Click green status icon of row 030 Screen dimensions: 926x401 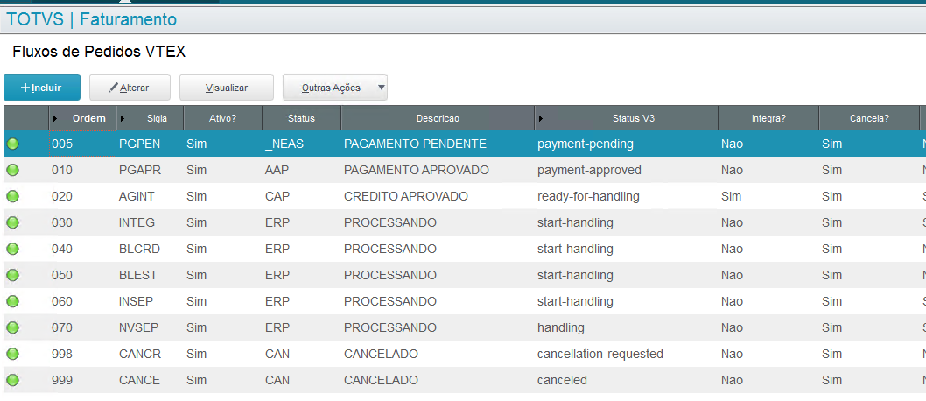click(12, 222)
